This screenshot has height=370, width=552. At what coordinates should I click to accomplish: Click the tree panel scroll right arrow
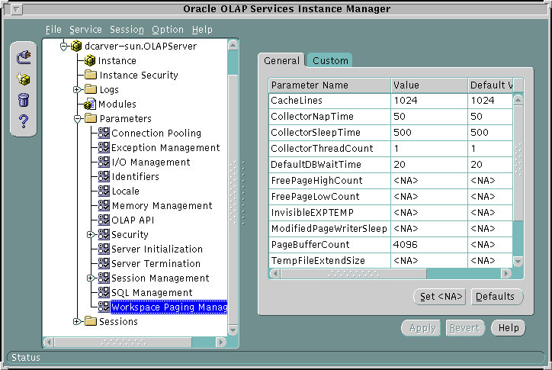click(x=221, y=342)
